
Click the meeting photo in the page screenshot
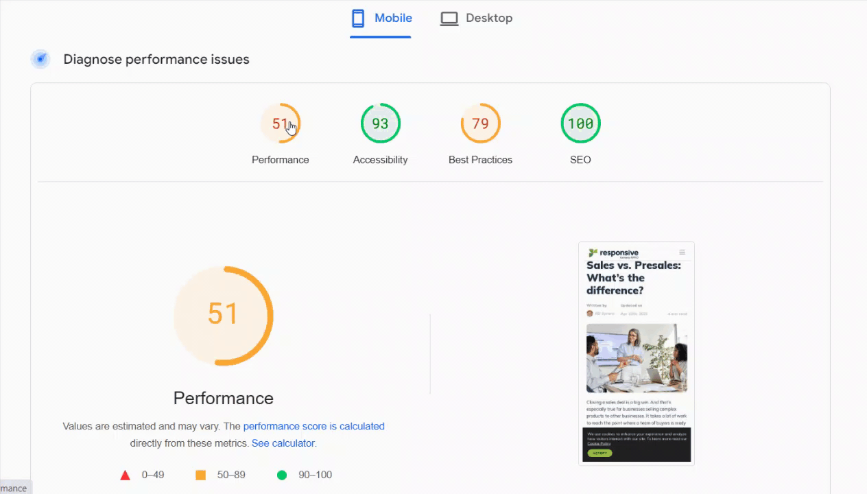[x=637, y=358]
